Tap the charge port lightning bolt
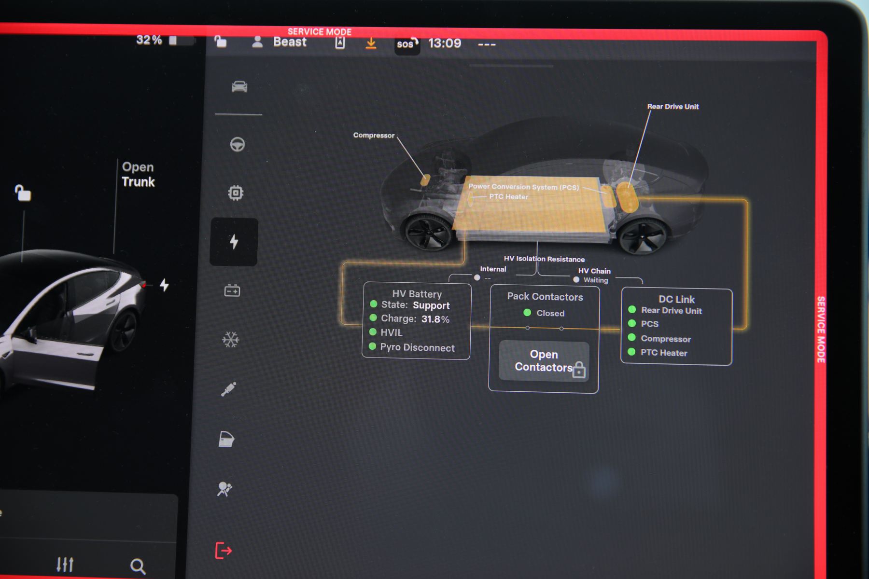This screenshot has height=579, width=869. pos(165,285)
